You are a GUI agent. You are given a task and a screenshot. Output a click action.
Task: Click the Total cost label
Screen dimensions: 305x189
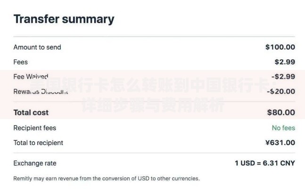[31, 112]
